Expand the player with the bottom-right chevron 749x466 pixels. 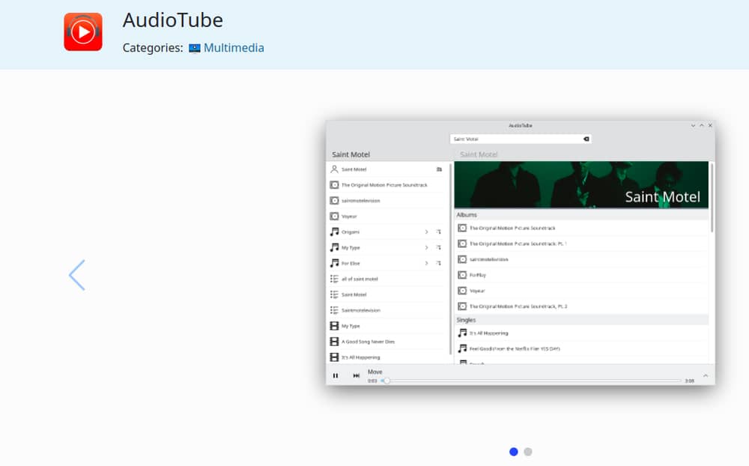coord(706,375)
